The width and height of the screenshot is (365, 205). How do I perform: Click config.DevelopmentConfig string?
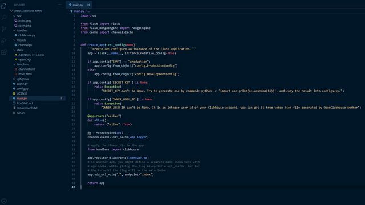156,74
